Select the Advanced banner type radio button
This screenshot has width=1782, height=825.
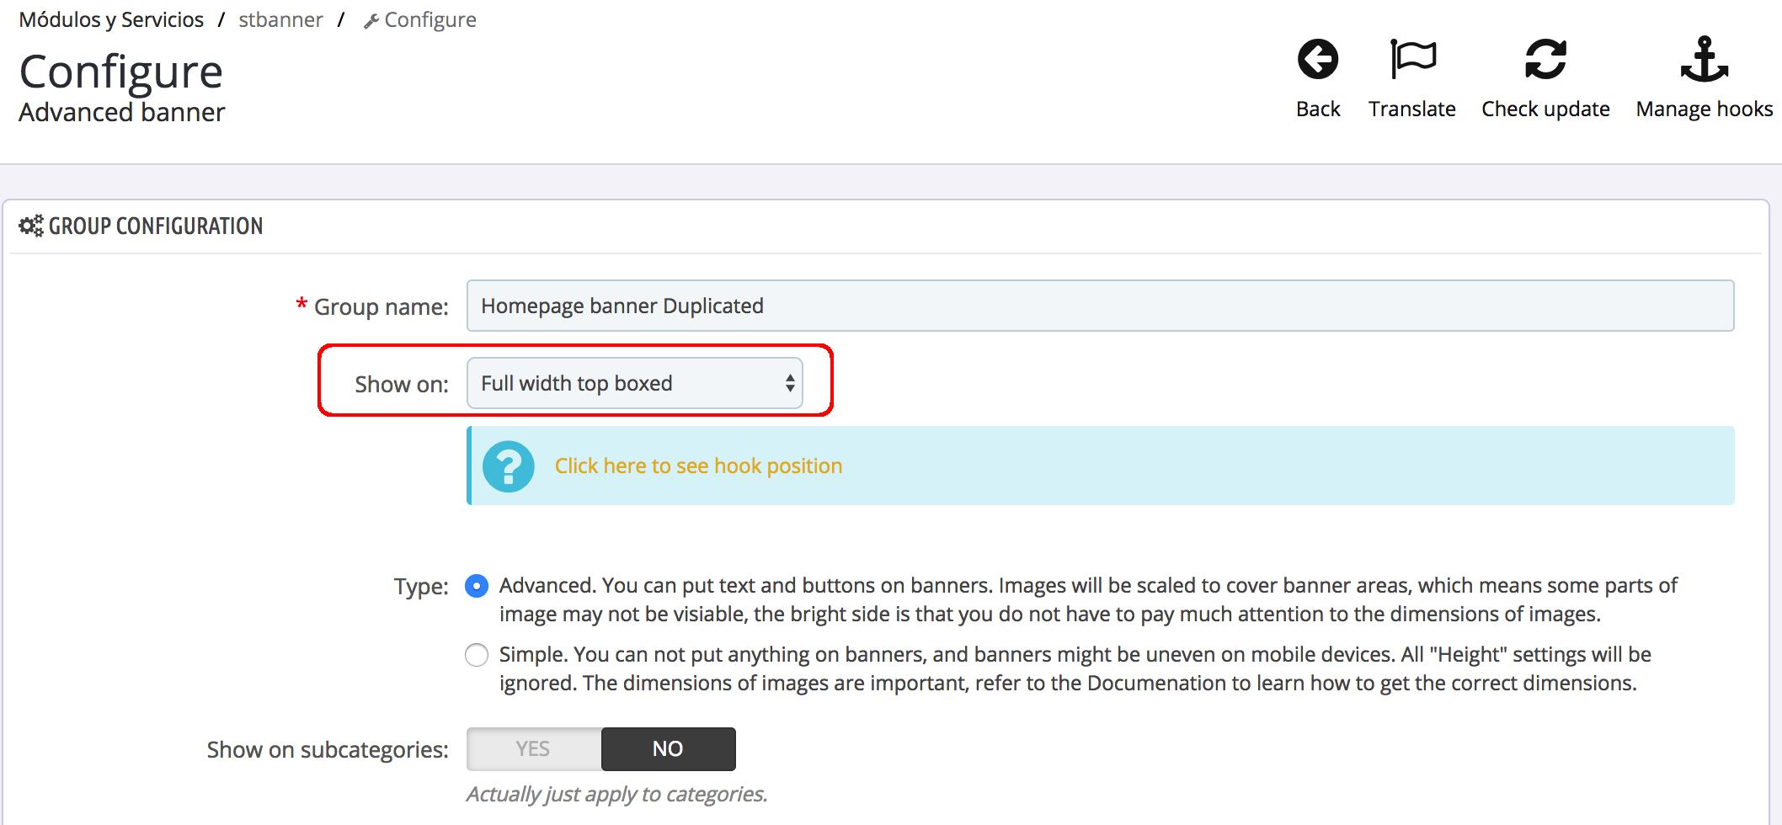tap(477, 586)
